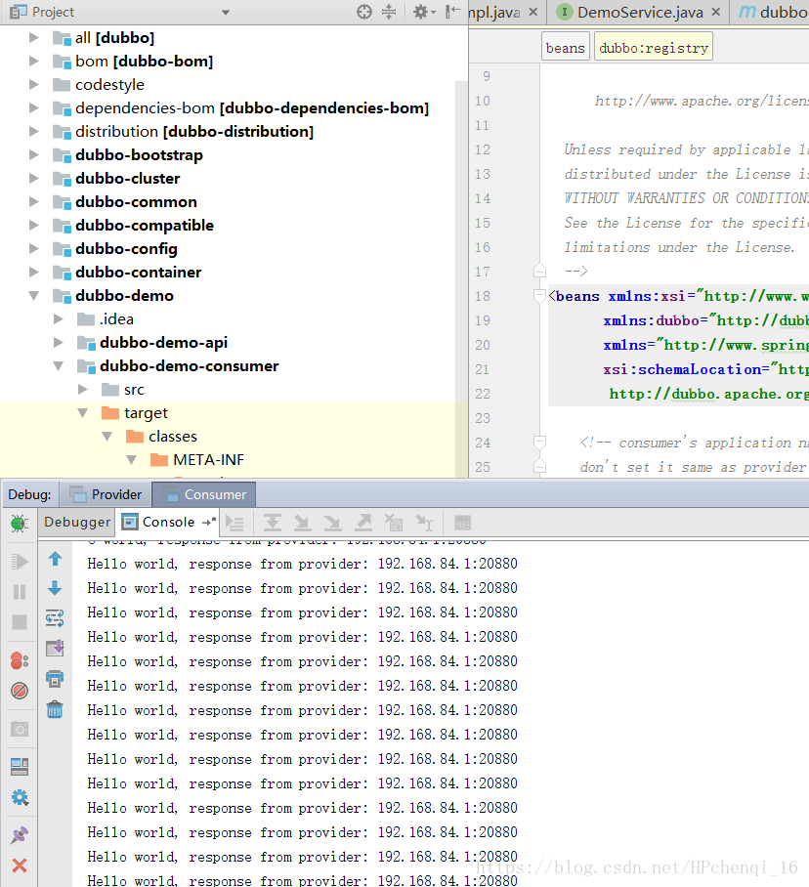Viewport: 809px width, 887px height.
Task: Select classes folder in tree
Action: [x=173, y=436]
